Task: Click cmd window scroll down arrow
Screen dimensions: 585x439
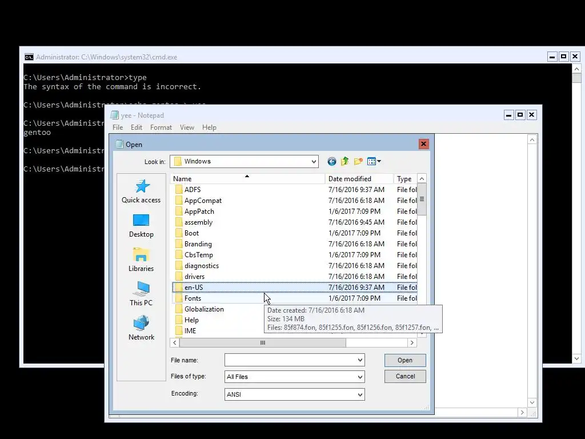Action: click(577, 359)
